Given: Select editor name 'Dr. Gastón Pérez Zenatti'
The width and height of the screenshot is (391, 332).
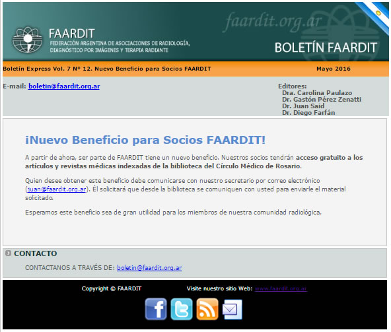Looking at the screenshot, I should click(x=322, y=100).
